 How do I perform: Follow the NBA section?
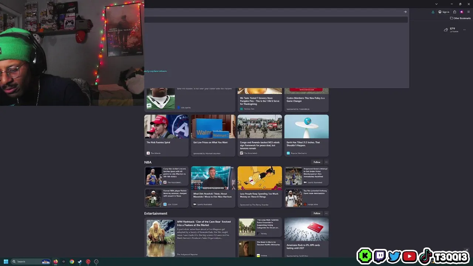pyautogui.click(x=317, y=162)
